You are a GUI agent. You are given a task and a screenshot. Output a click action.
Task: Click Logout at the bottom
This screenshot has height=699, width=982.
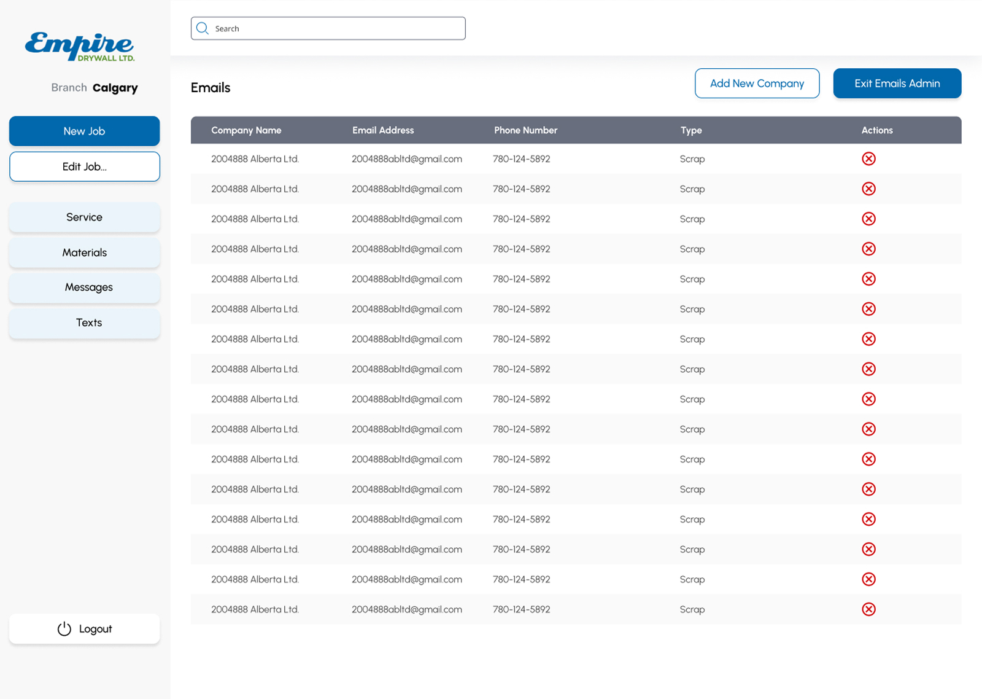[x=95, y=628]
